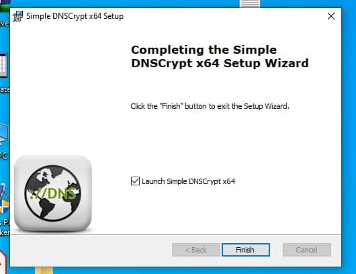Viewport: 356px width, 274px height.
Task: Click the Launch Simple DNSCrypt x64 label text
Action: coord(189,181)
